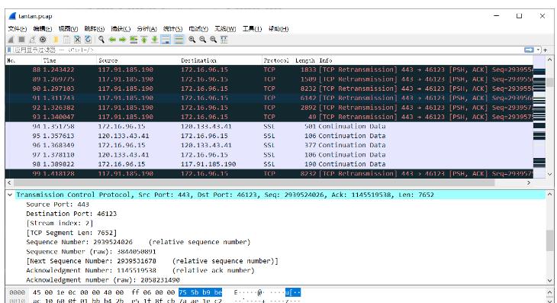The width and height of the screenshot is (557, 303).
Task: Open the 分析(A) menu
Action: click(x=146, y=29)
